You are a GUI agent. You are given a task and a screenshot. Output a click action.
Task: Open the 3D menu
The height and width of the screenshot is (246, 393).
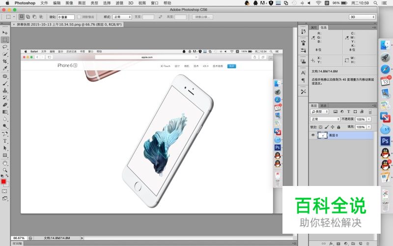(x=131, y=3)
